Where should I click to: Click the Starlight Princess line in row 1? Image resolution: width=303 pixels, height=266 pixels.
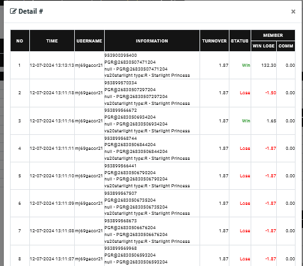click(147, 75)
